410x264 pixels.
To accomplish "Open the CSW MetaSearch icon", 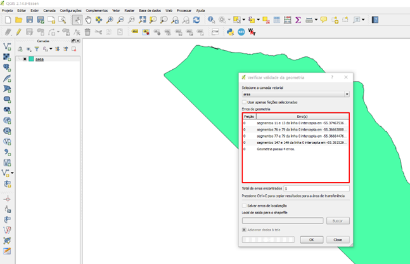I will click(215, 32).
